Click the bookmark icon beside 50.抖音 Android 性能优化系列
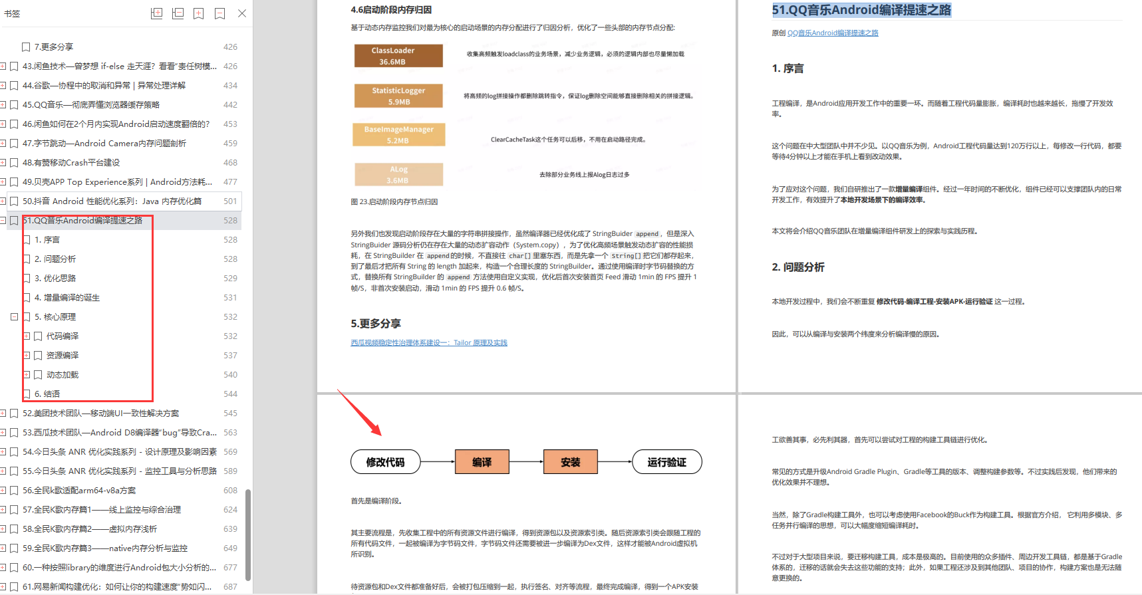The width and height of the screenshot is (1142, 595). 14,201
